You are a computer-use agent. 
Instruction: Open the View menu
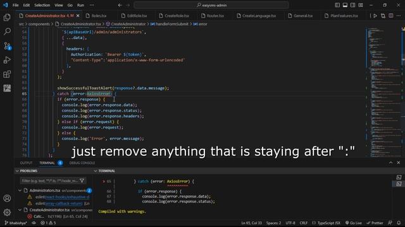[x=59, y=5]
